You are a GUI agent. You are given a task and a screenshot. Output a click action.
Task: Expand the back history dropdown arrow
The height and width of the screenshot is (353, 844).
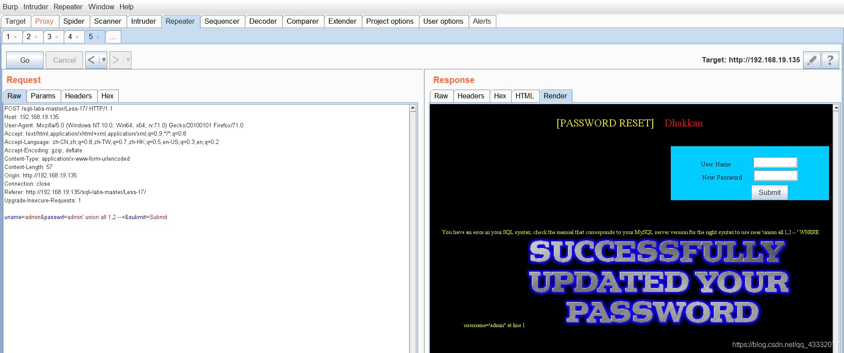tap(104, 60)
